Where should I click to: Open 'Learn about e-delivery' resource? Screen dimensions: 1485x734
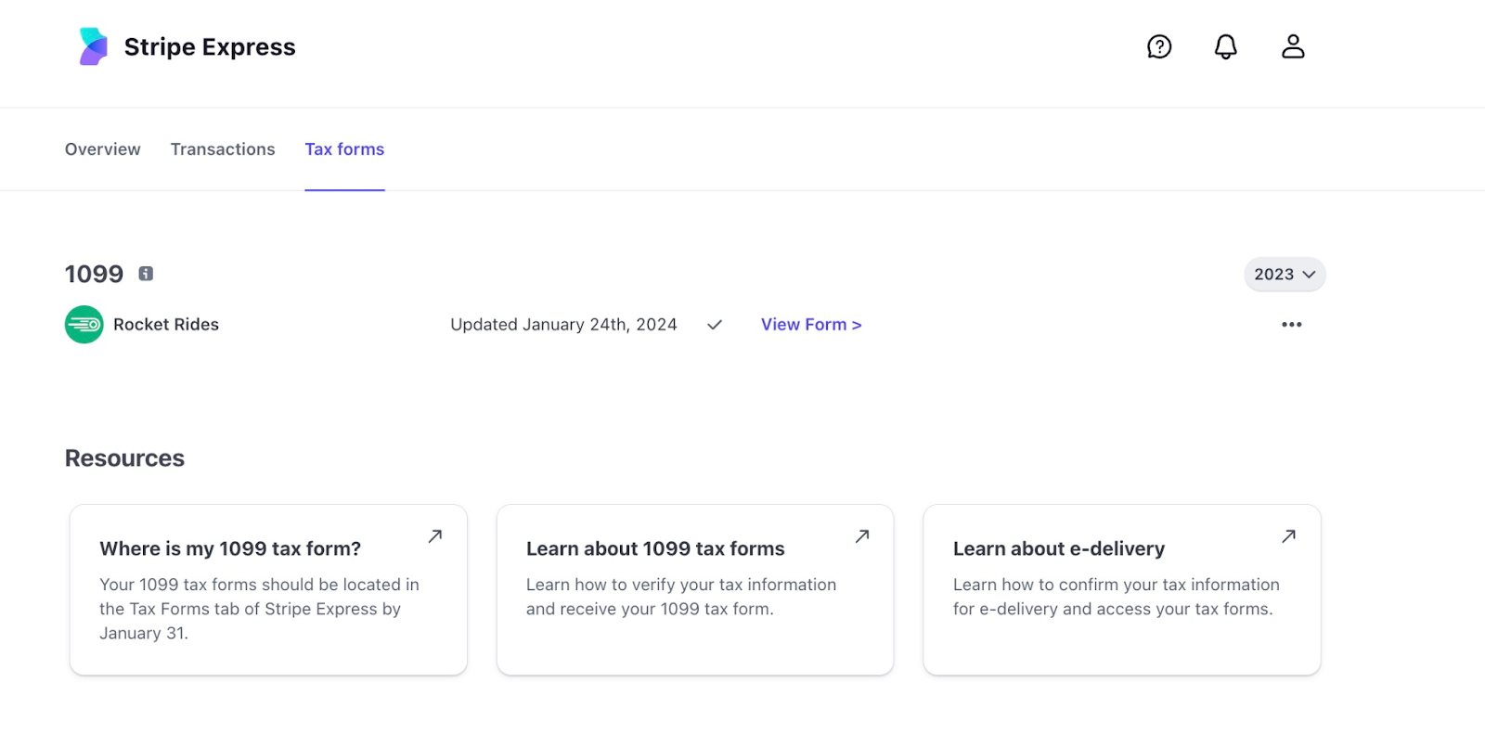[1058, 549]
